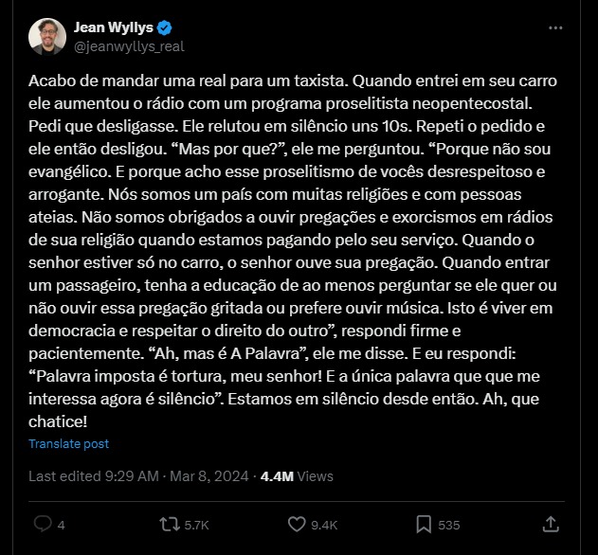Click the blue verified badge

pos(164,27)
